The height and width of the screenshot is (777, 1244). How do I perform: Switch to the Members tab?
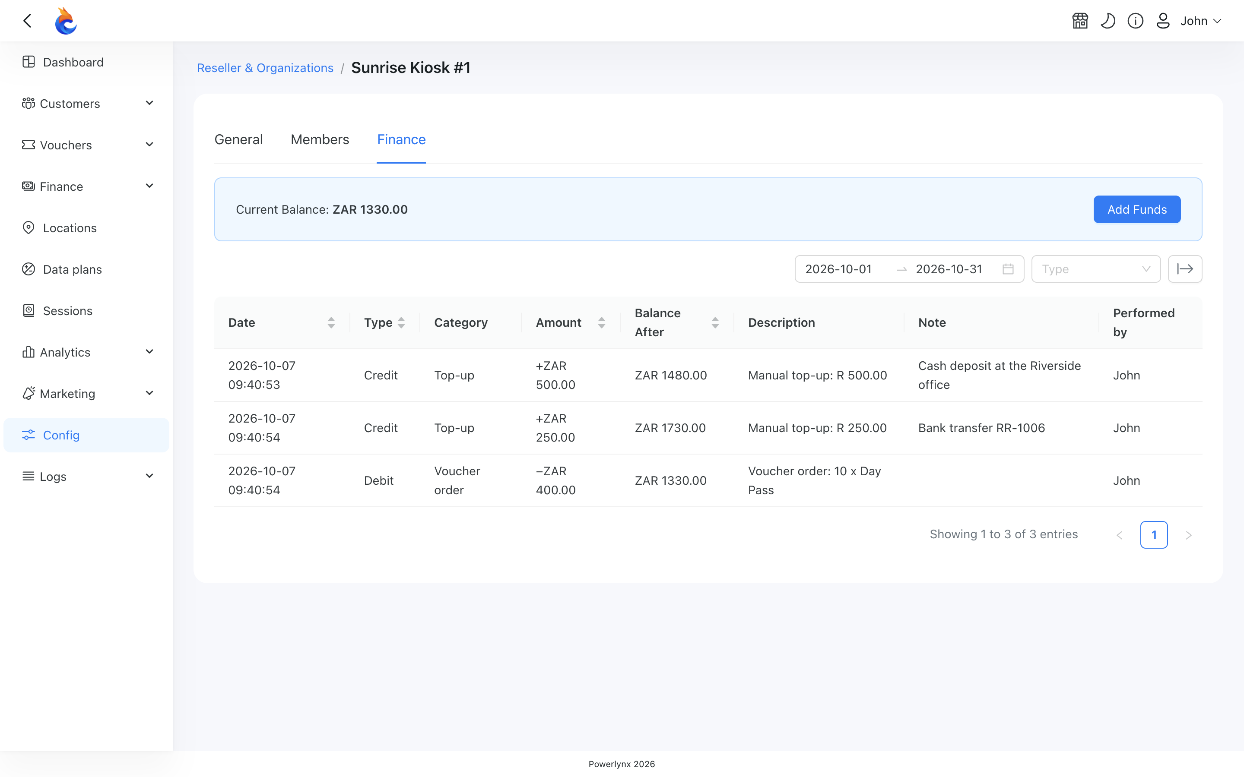pos(320,140)
